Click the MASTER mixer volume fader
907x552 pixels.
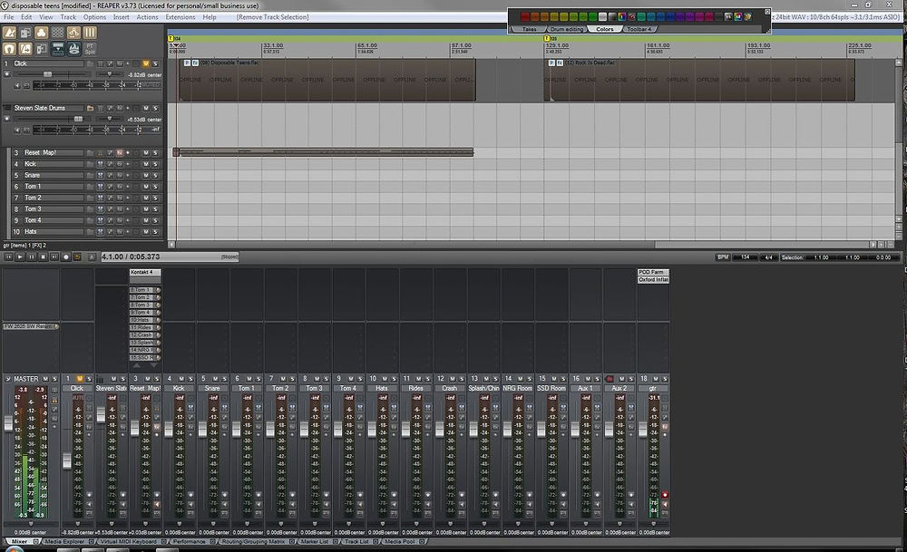(x=8, y=423)
